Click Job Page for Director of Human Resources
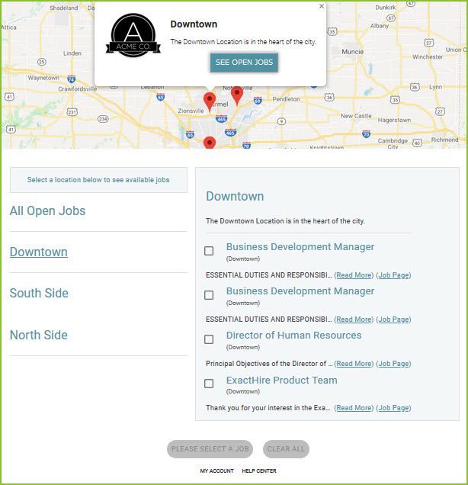The image size is (468, 485). coord(393,364)
